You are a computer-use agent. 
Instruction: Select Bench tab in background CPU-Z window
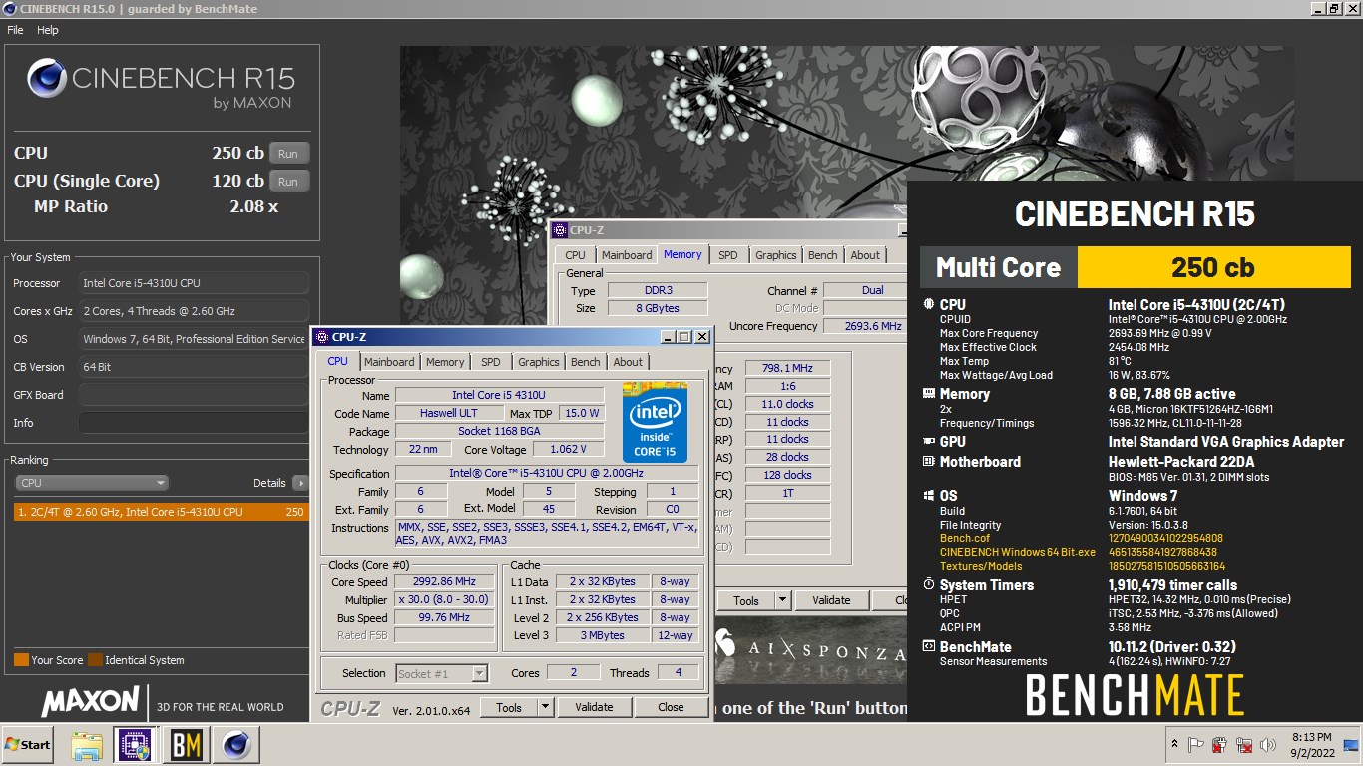coord(823,255)
